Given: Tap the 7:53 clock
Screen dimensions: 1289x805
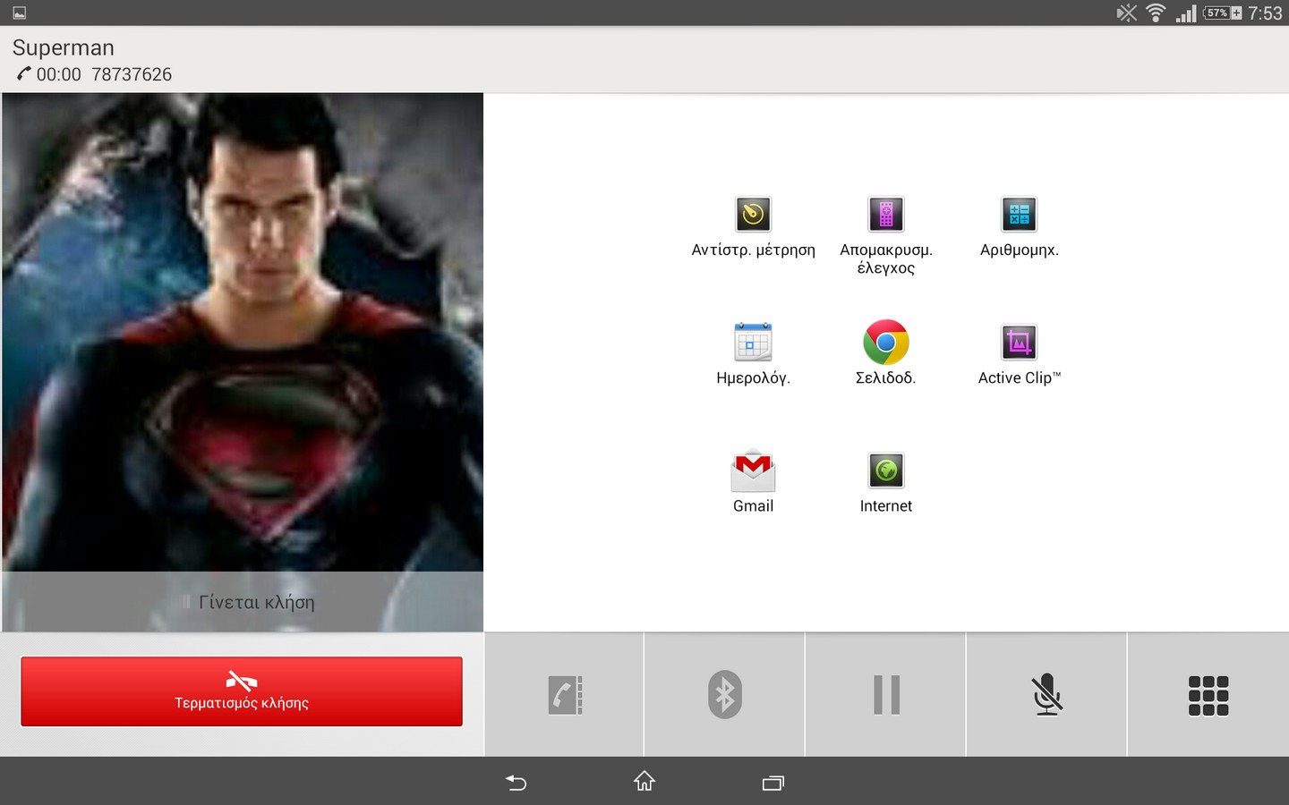Looking at the screenshot, I should click(1265, 13).
